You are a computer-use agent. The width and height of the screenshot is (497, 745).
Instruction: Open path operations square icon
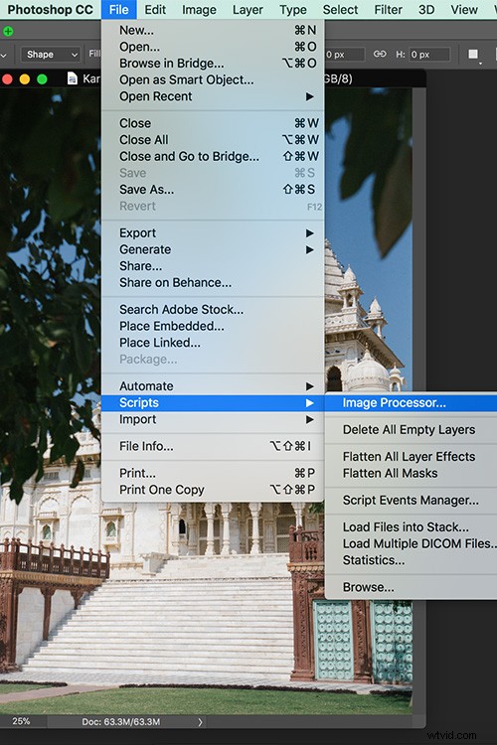click(473, 55)
